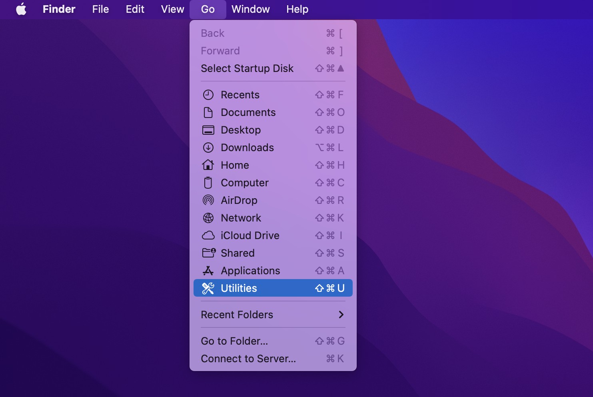The image size is (593, 397).
Task: Click the Connect to Server shortcut ⌘K
Action: tap(335, 359)
